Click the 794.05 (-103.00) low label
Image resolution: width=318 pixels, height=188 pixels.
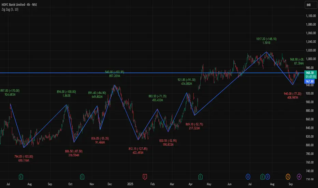[24, 157]
